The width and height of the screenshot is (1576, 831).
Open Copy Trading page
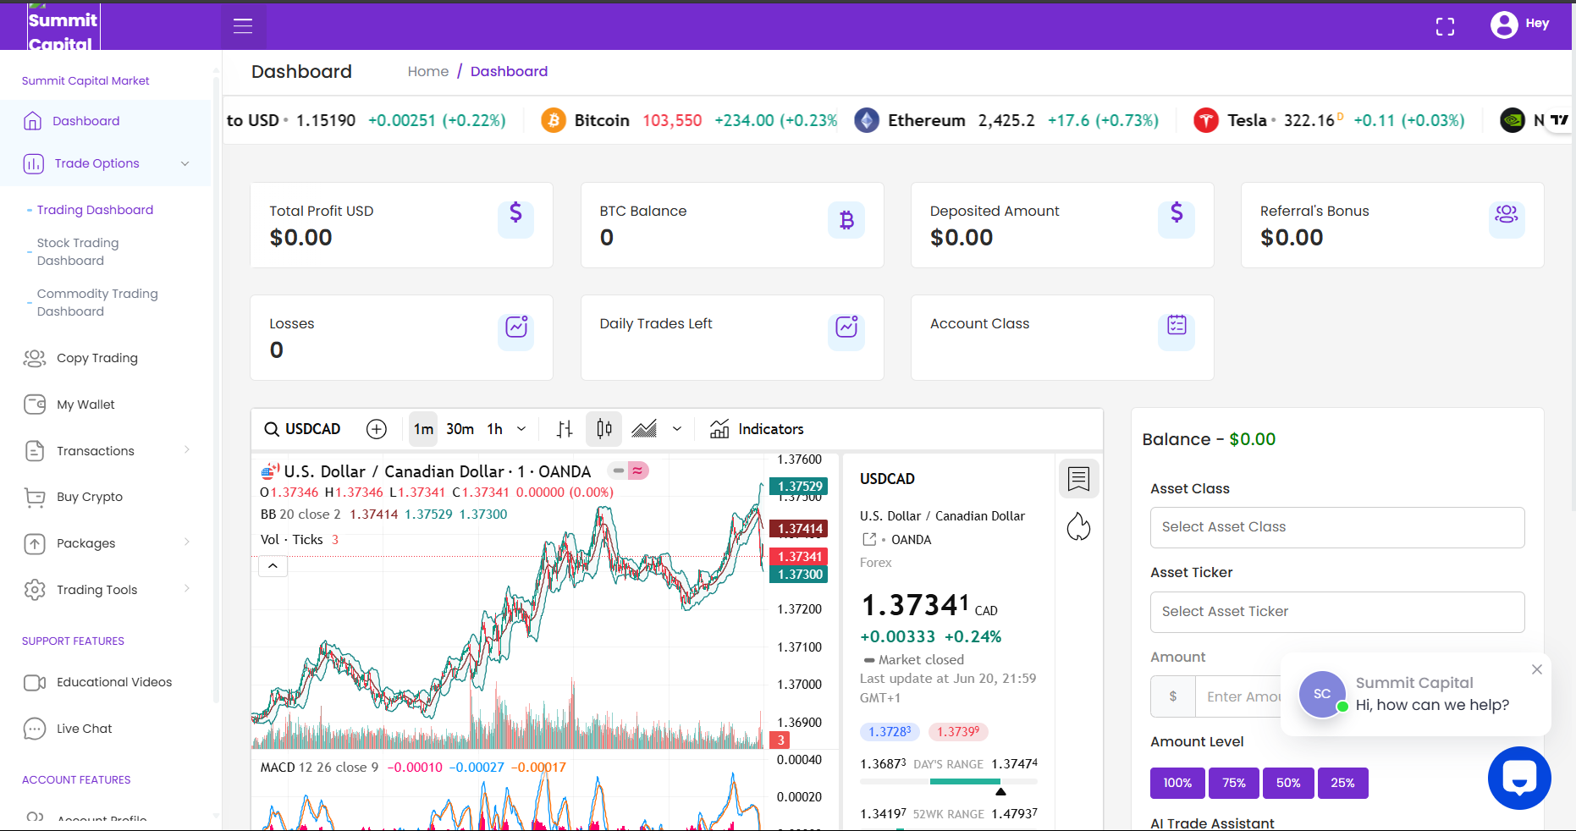pos(97,358)
